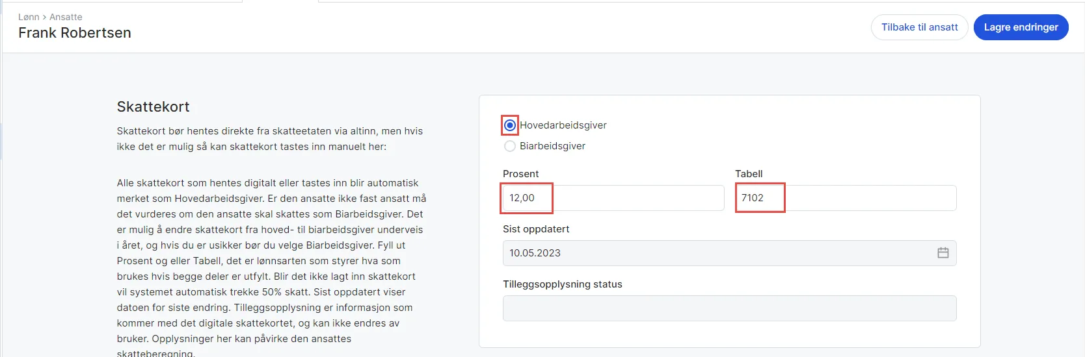The image size is (1085, 357).
Task: Click the paragraph starting 'Skattekort bør hentes direkte'
Action: (x=270, y=139)
